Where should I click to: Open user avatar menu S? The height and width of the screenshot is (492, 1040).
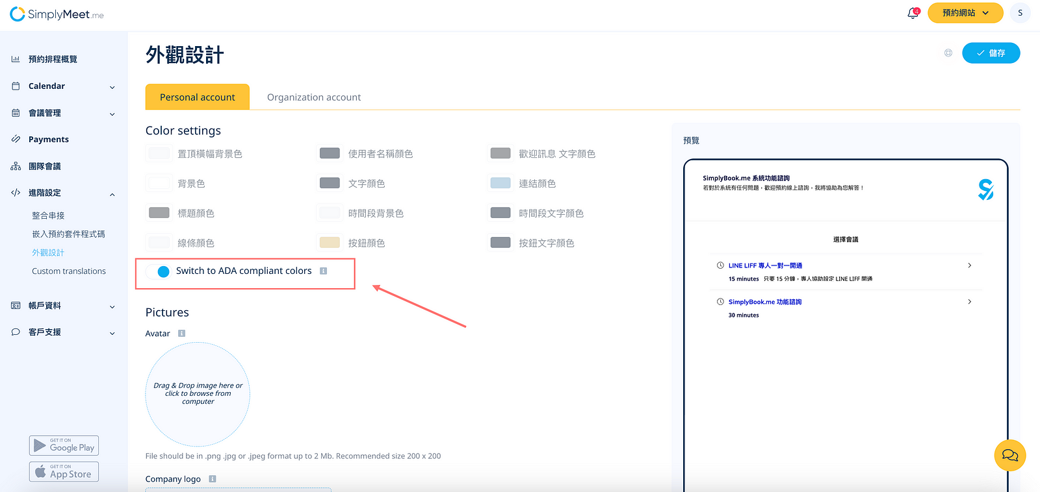[x=1020, y=13]
